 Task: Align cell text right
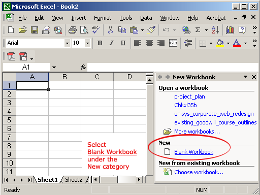161,43
